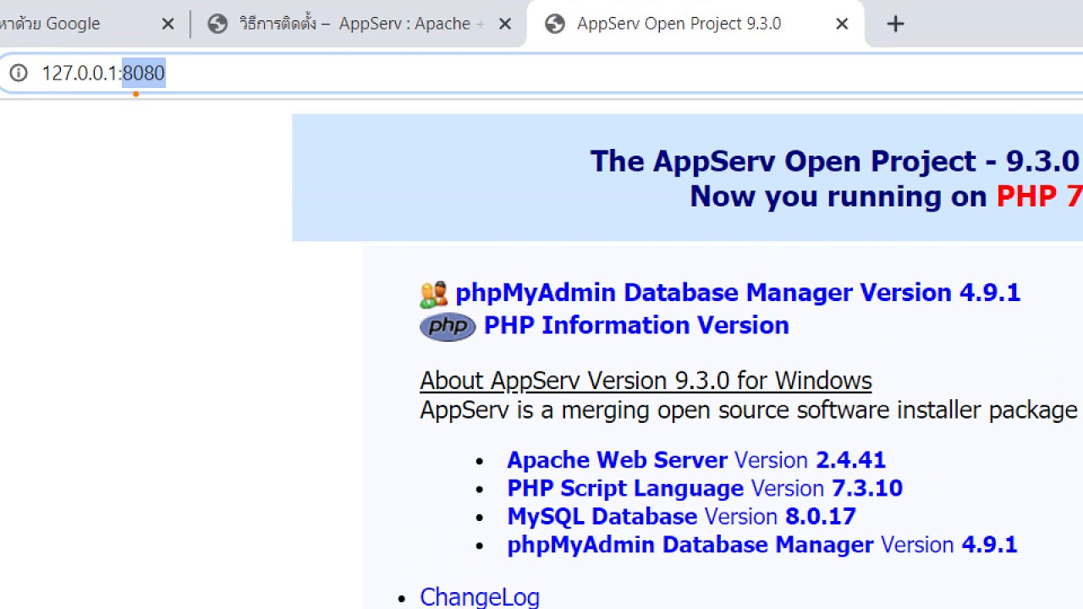
Task: Open a new browser tab with plus button
Action: [895, 24]
